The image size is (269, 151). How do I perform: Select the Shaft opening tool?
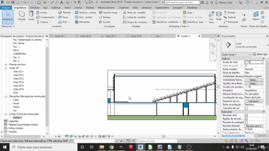(219, 16)
